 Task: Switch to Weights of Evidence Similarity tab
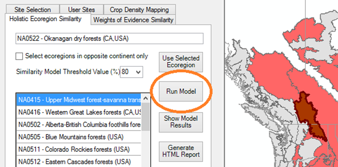[133, 20]
